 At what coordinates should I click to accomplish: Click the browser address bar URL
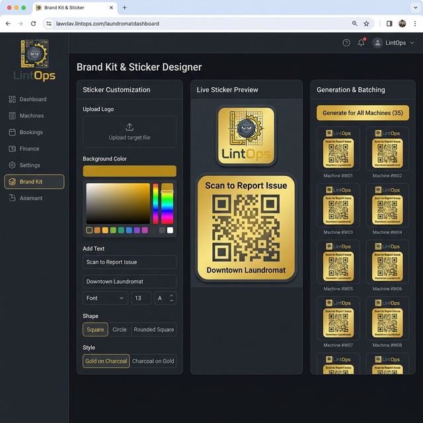[x=107, y=24]
